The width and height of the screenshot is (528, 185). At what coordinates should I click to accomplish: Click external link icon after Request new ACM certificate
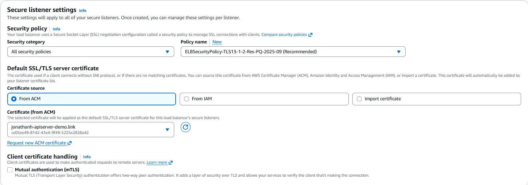(x=70, y=143)
